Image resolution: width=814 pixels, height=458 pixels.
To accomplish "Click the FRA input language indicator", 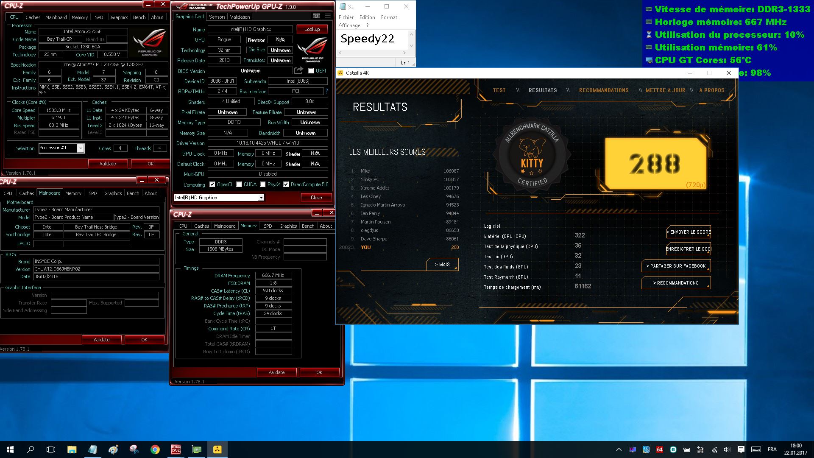I will (x=772, y=450).
